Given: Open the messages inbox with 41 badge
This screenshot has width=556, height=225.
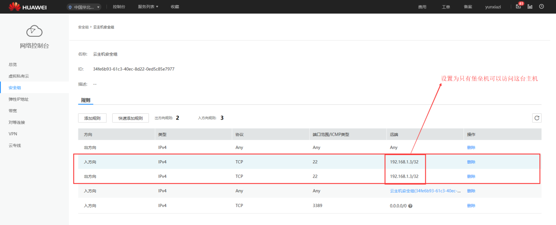Looking at the screenshot, I should 519,7.
